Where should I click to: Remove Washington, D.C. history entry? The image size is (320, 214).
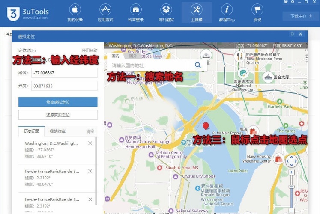click(90, 143)
